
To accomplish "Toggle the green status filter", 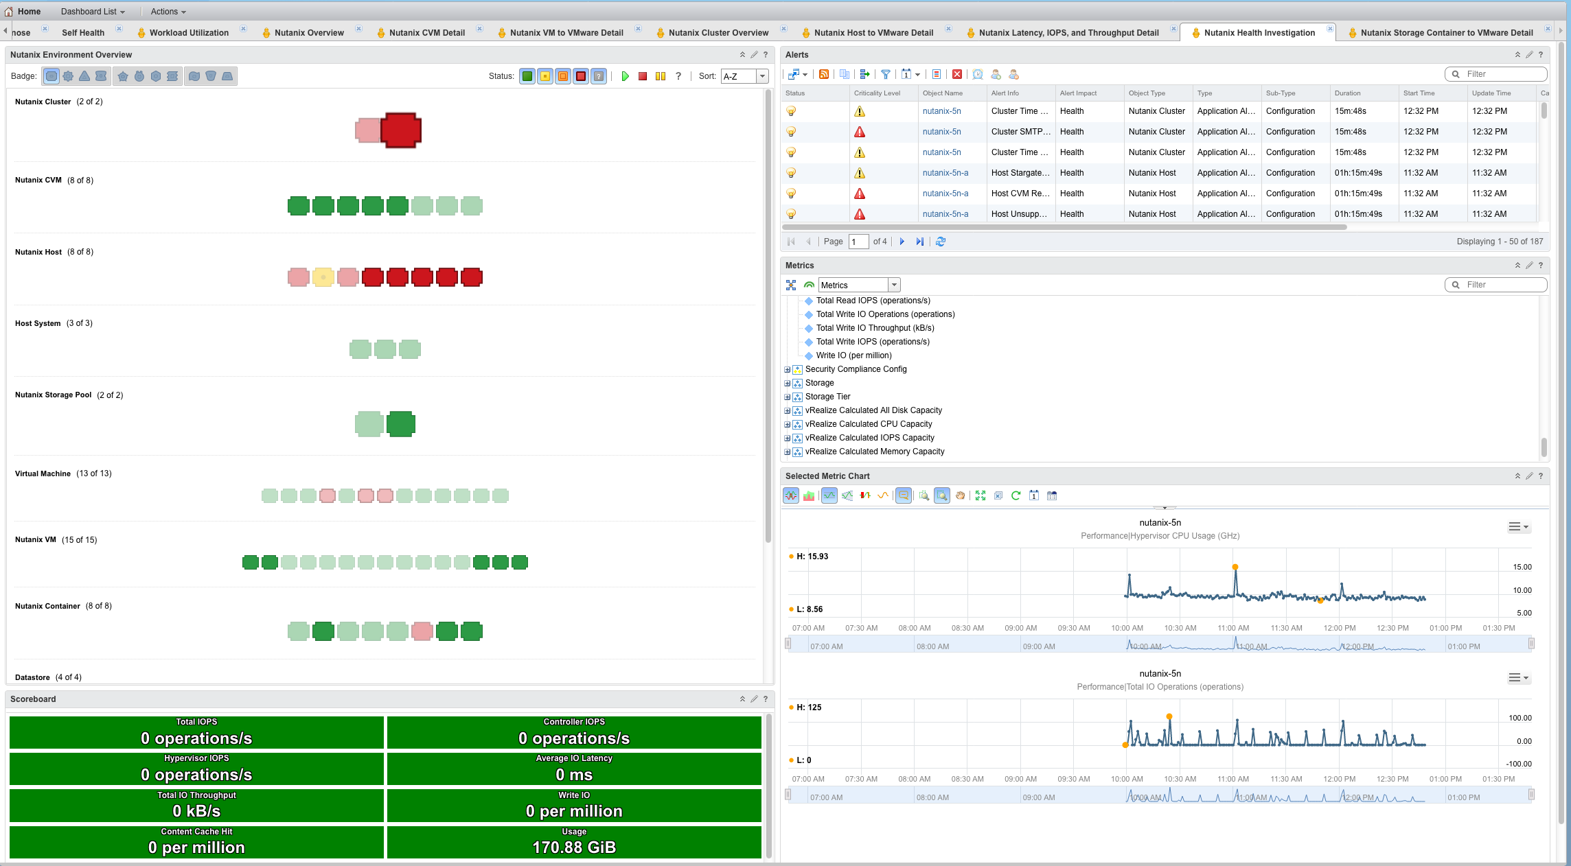I will pos(527,76).
